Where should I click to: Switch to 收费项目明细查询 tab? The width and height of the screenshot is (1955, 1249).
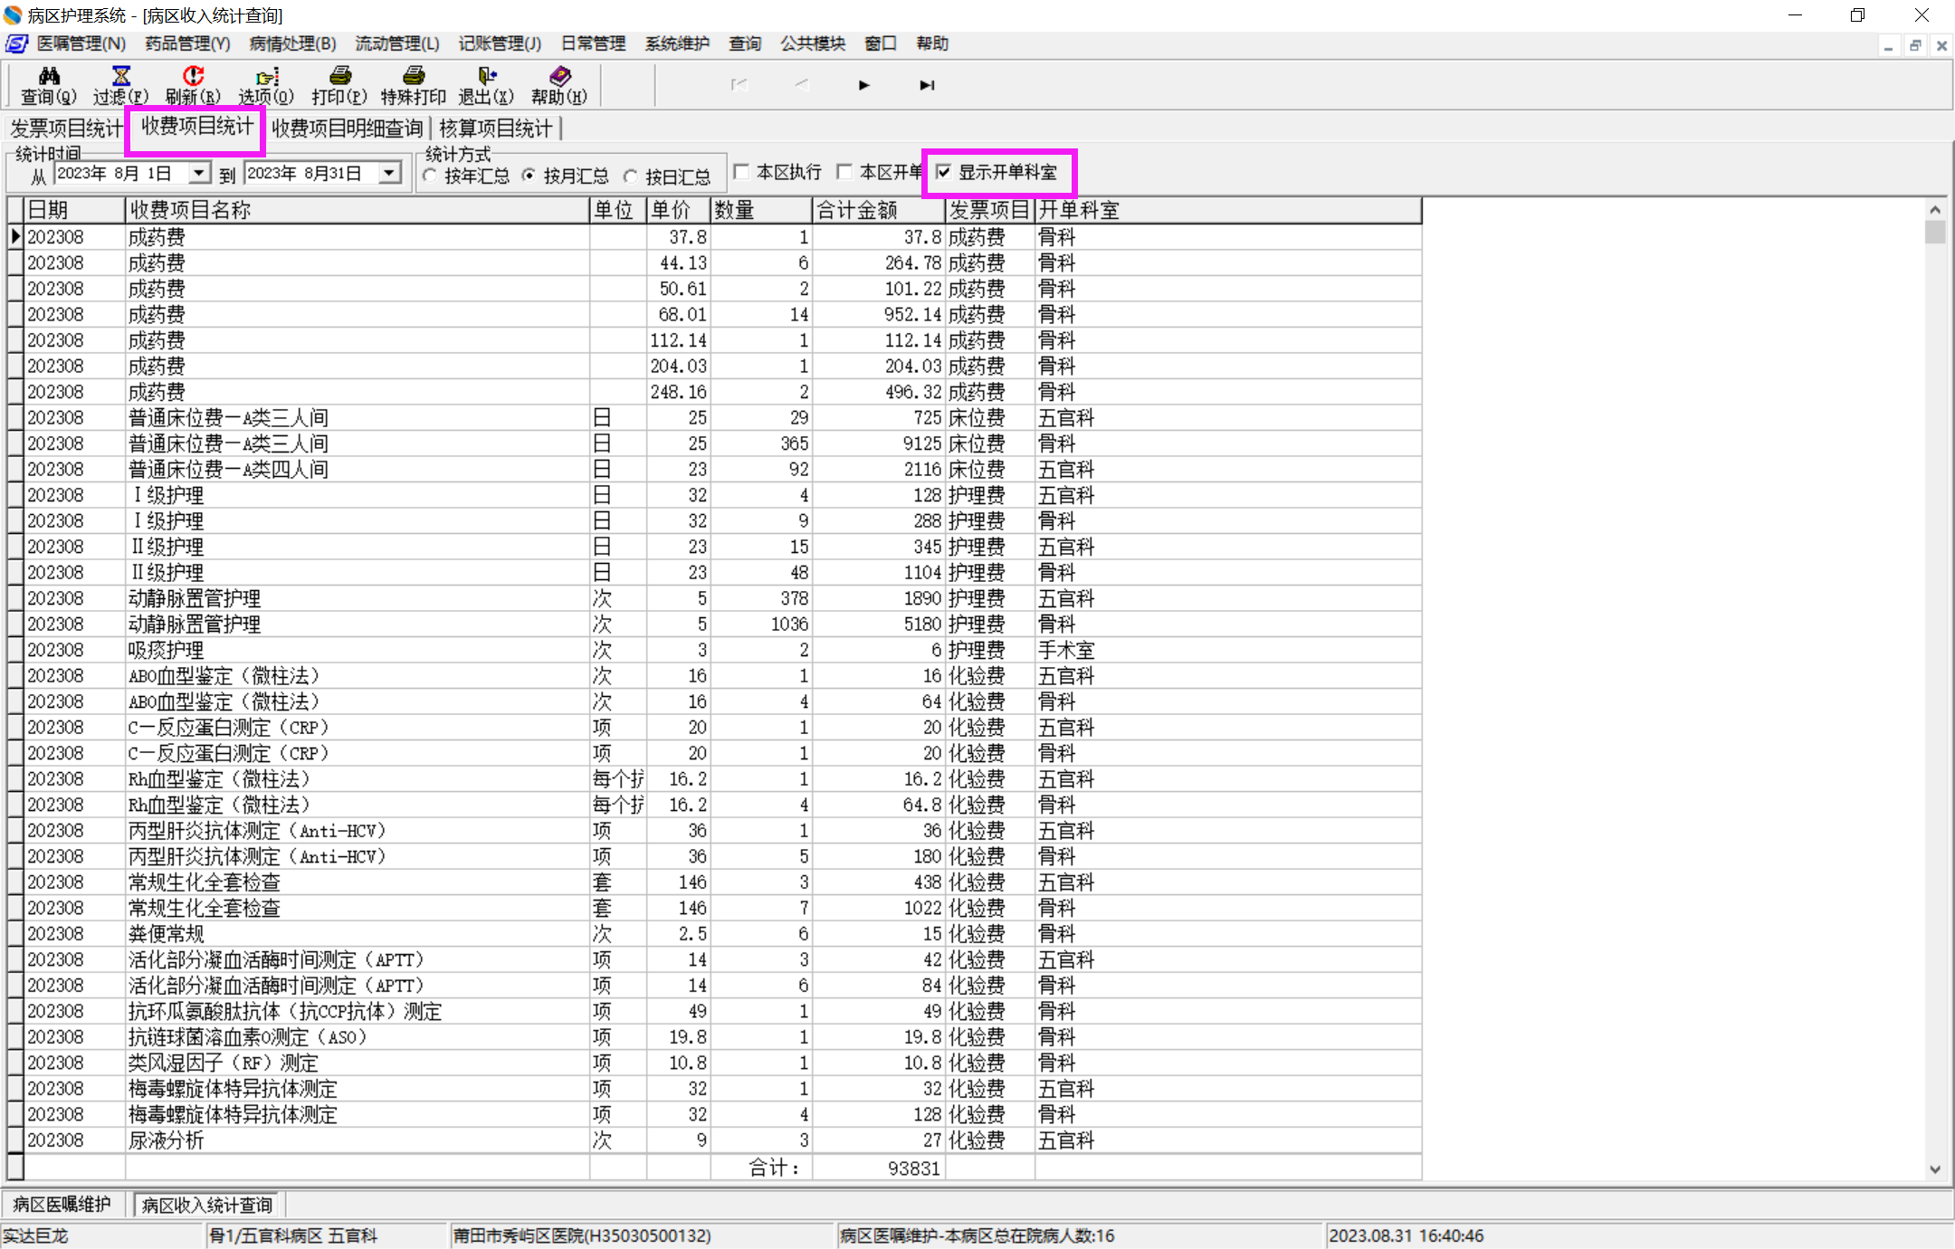tap(347, 129)
